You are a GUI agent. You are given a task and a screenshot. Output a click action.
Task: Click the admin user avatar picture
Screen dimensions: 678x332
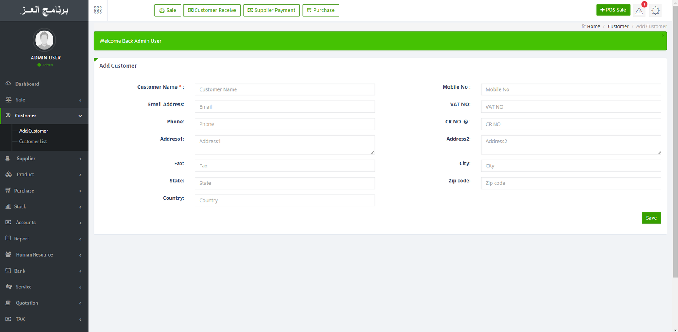tap(44, 40)
